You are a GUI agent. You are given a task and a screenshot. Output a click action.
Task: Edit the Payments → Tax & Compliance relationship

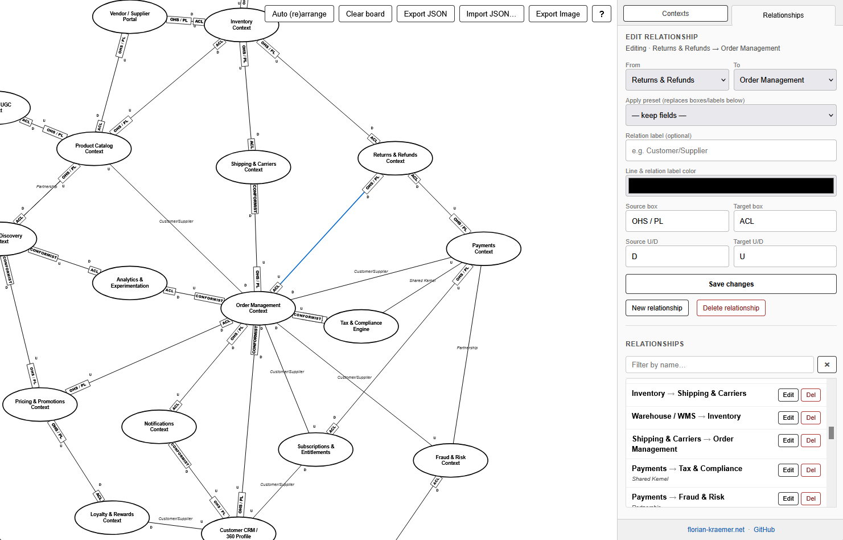click(x=788, y=470)
